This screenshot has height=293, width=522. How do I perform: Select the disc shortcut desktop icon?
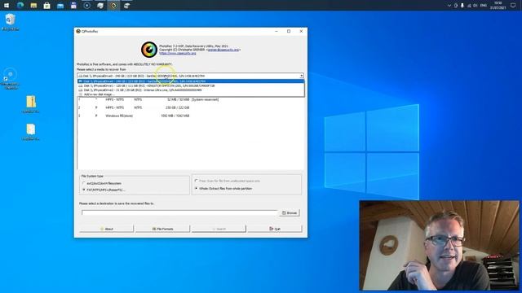click(10, 78)
